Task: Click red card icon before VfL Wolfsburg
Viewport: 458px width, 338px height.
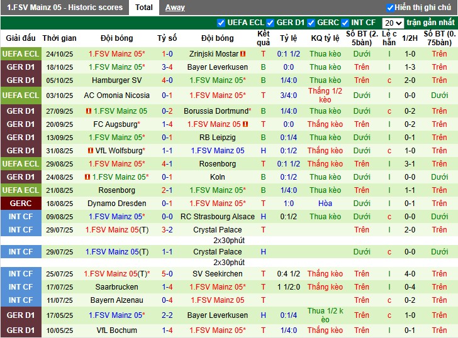Action: tap(91, 151)
